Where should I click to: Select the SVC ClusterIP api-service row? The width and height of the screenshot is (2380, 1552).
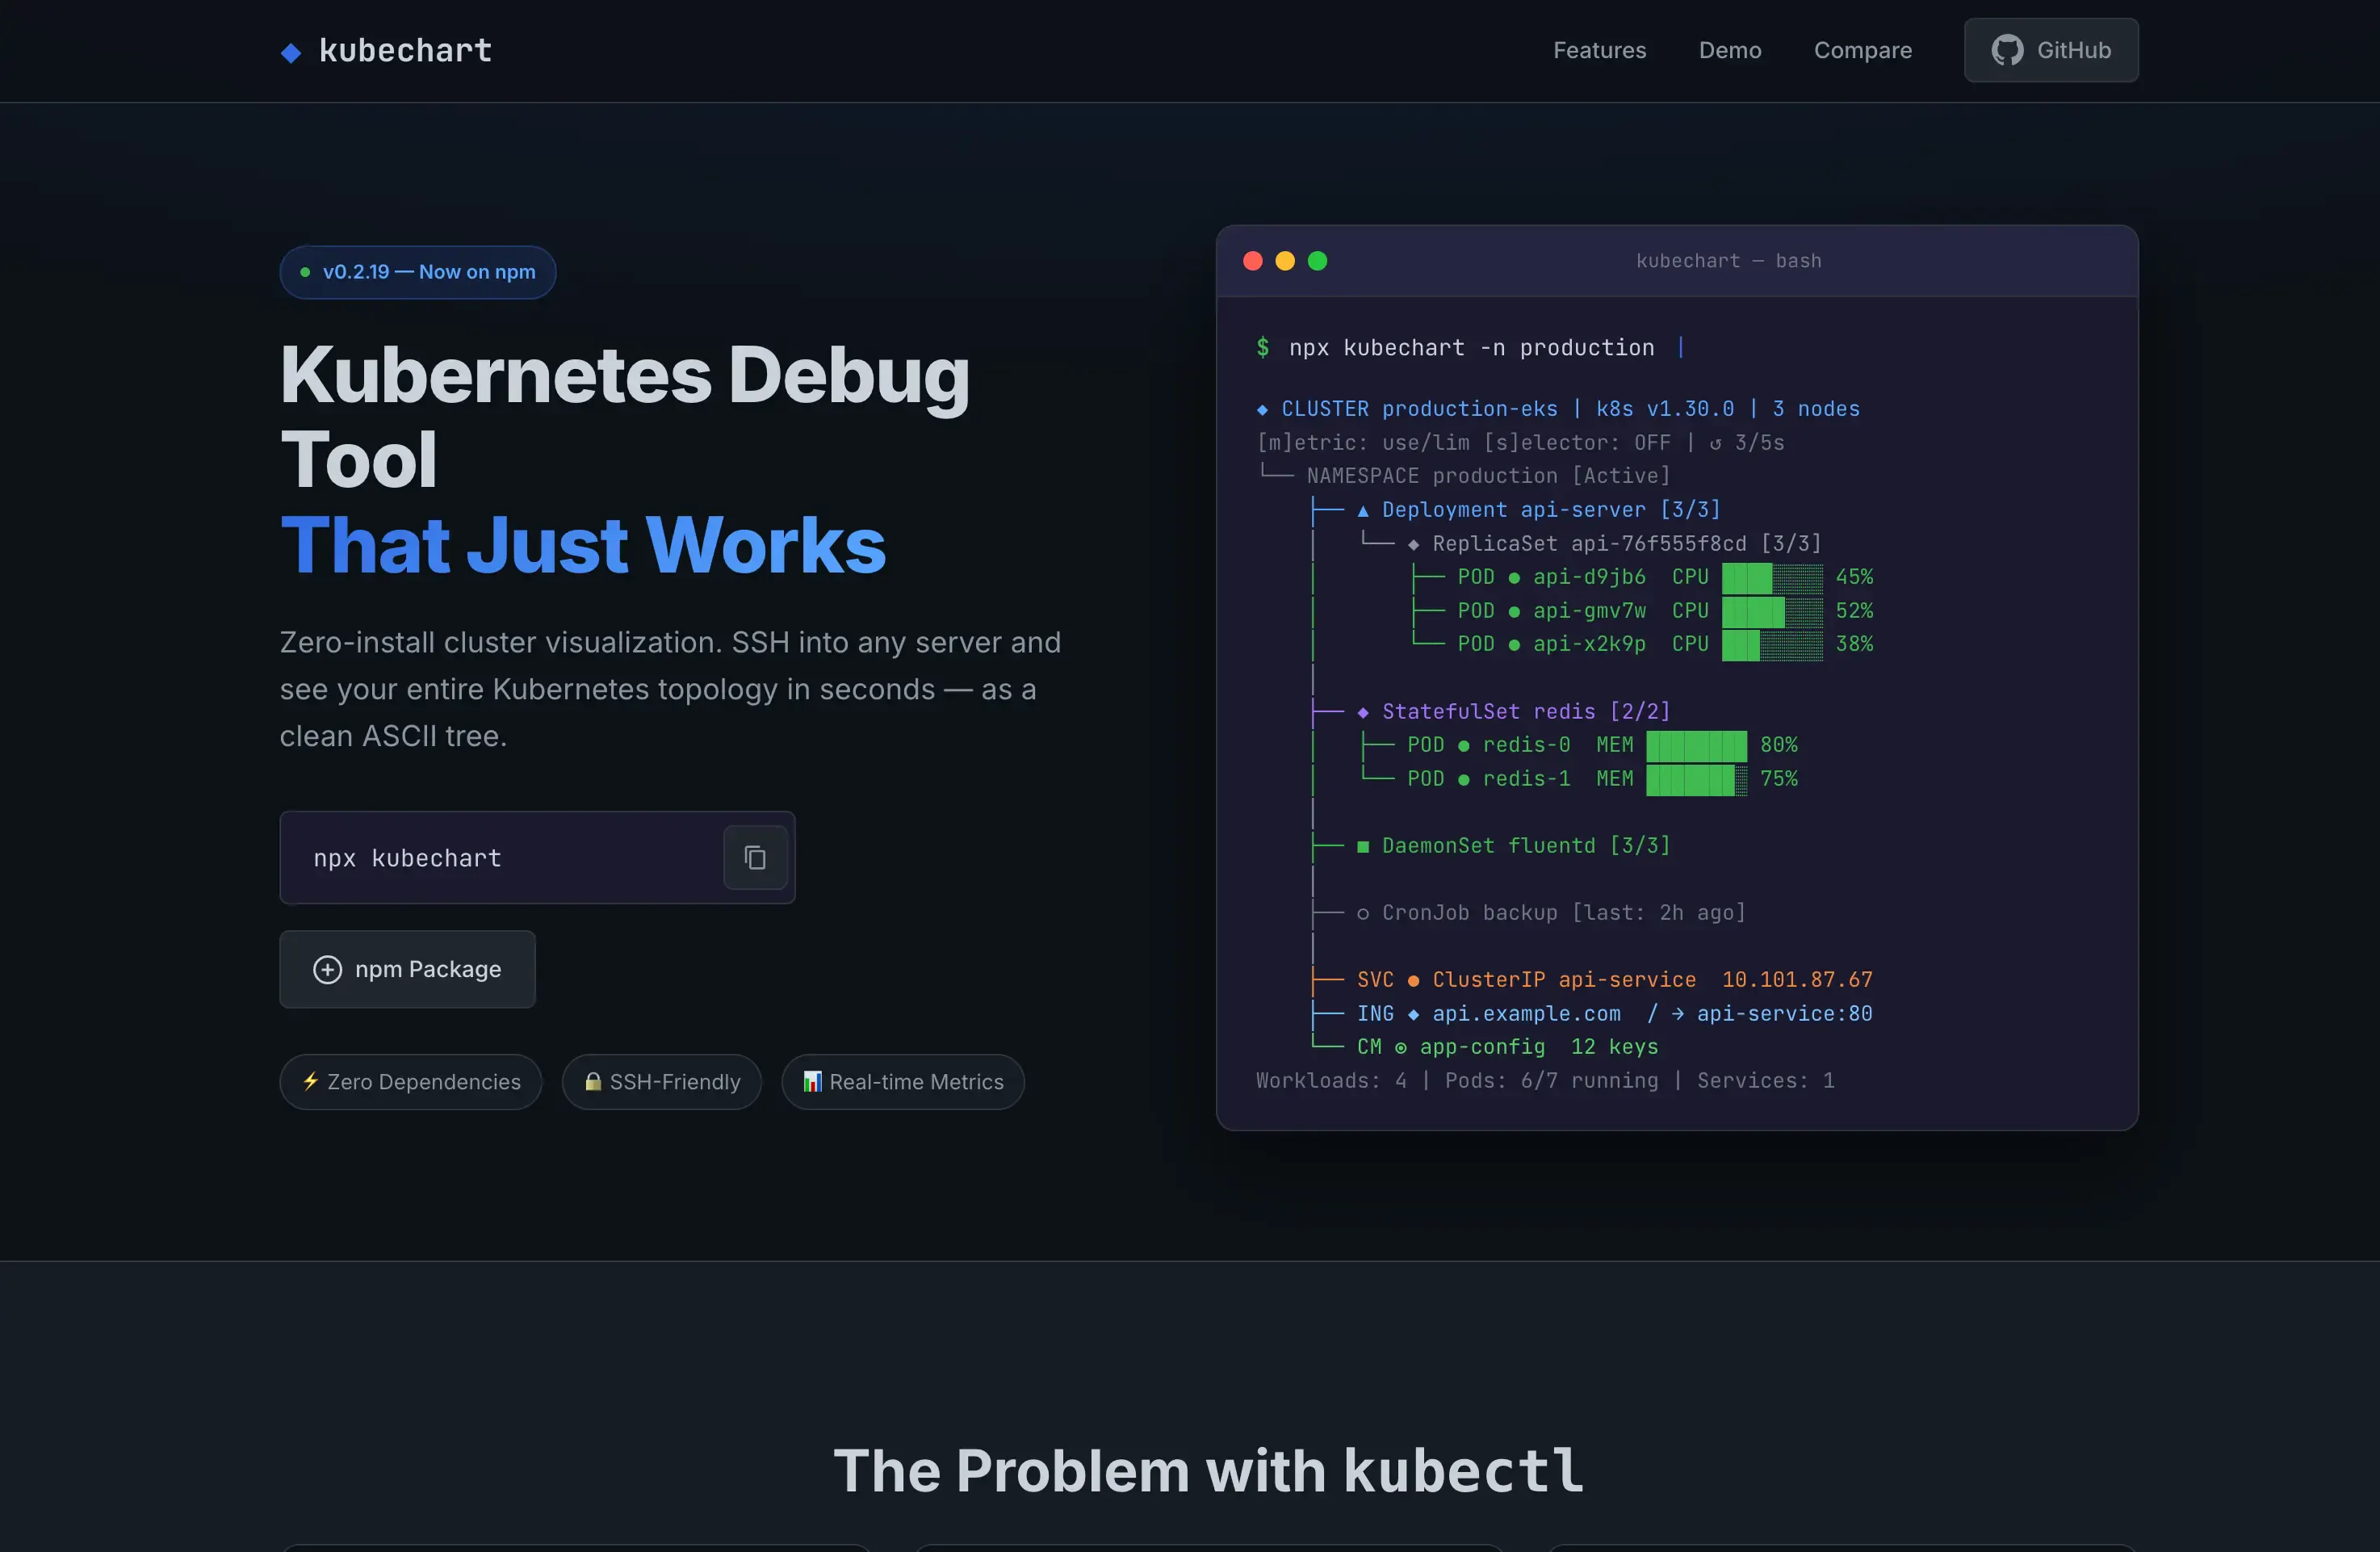[x=1591, y=980]
